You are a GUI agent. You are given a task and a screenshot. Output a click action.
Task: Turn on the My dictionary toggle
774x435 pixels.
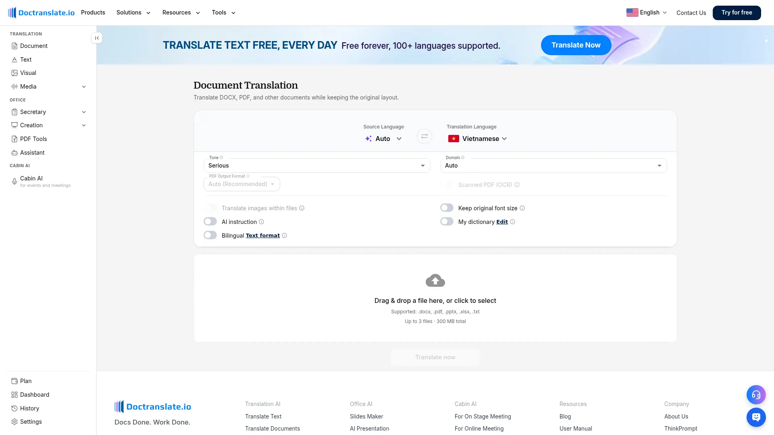pos(447,222)
